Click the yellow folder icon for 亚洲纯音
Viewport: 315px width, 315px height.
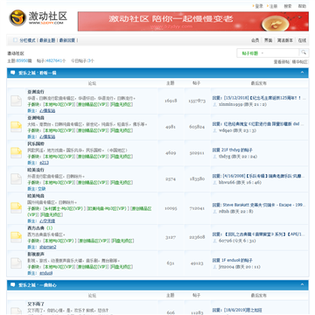click(x=17, y=127)
